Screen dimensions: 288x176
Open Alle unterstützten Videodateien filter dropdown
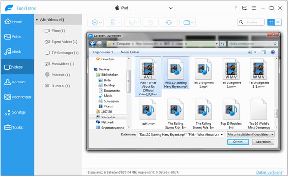(x=251, y=134)
